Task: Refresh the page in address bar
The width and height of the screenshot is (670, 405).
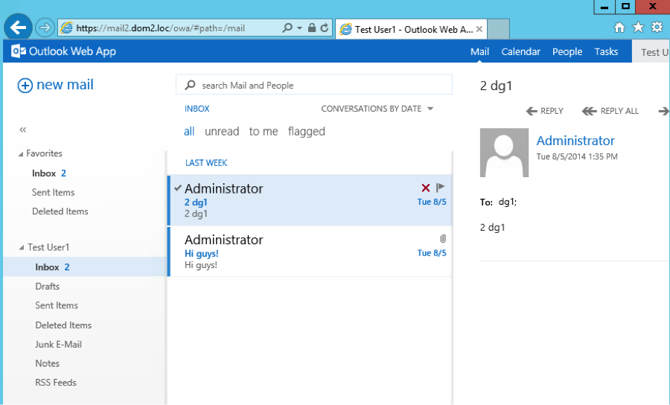Action: tap(325, 28)
